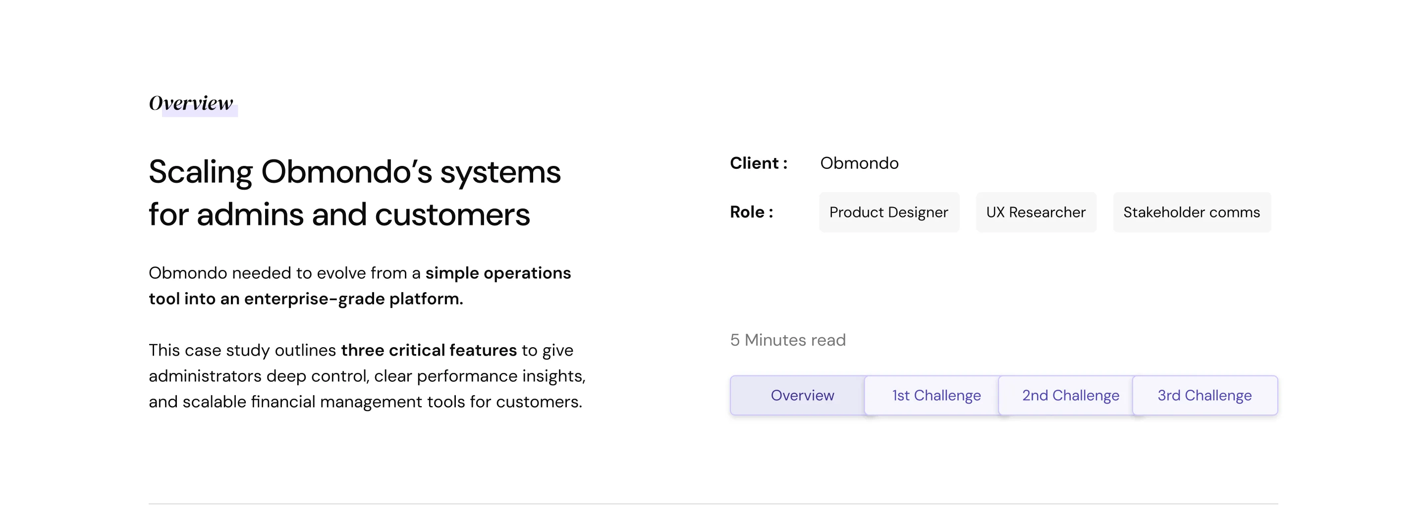Jump to the 3rd Challenge tab
The image size is (1427, 523).
[1205, 395]
